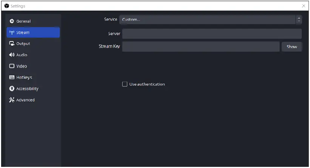The width and height of the screenshot is (310, 168).
Task: Click the Service label
Action: pos(111,19)
